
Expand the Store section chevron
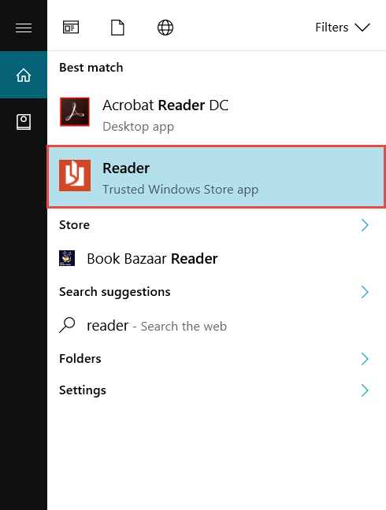tap(365, 225)
